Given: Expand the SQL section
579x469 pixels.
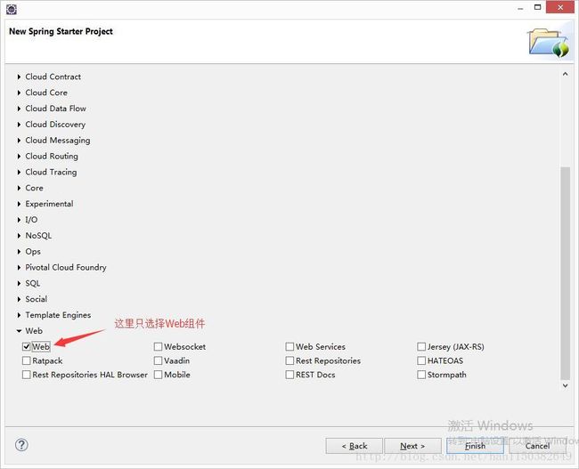Looking at the screenshot, I should pyautogui.click(x=19, y=283).
